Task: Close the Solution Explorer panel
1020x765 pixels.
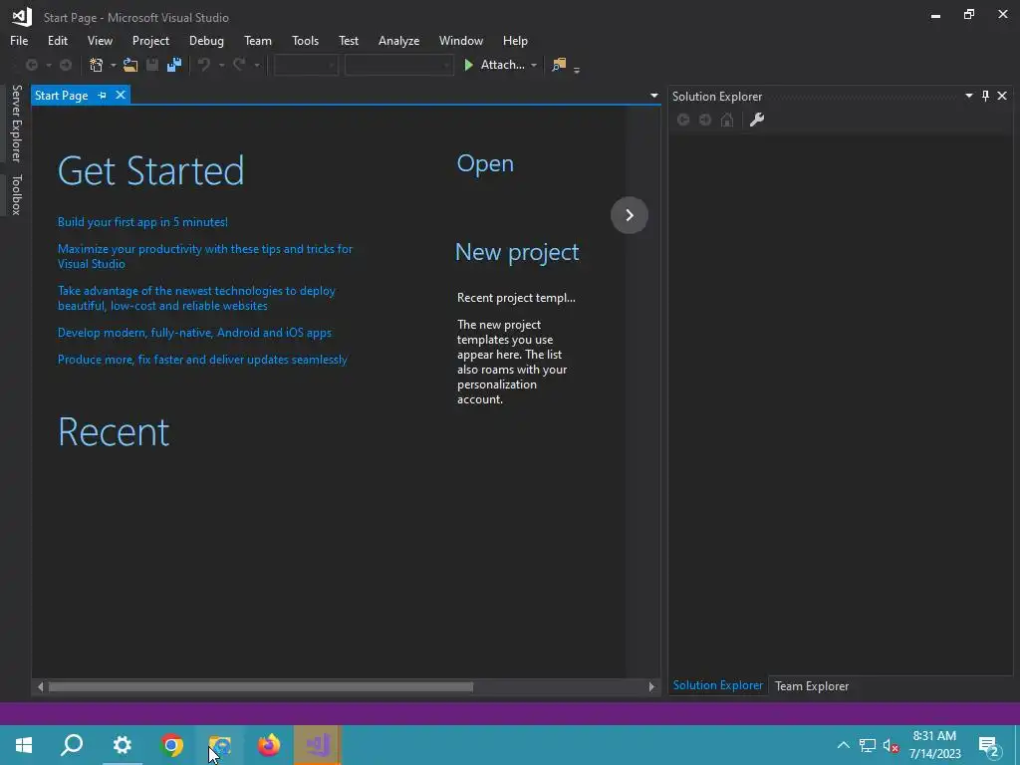Action: (x=1002, y=96)
